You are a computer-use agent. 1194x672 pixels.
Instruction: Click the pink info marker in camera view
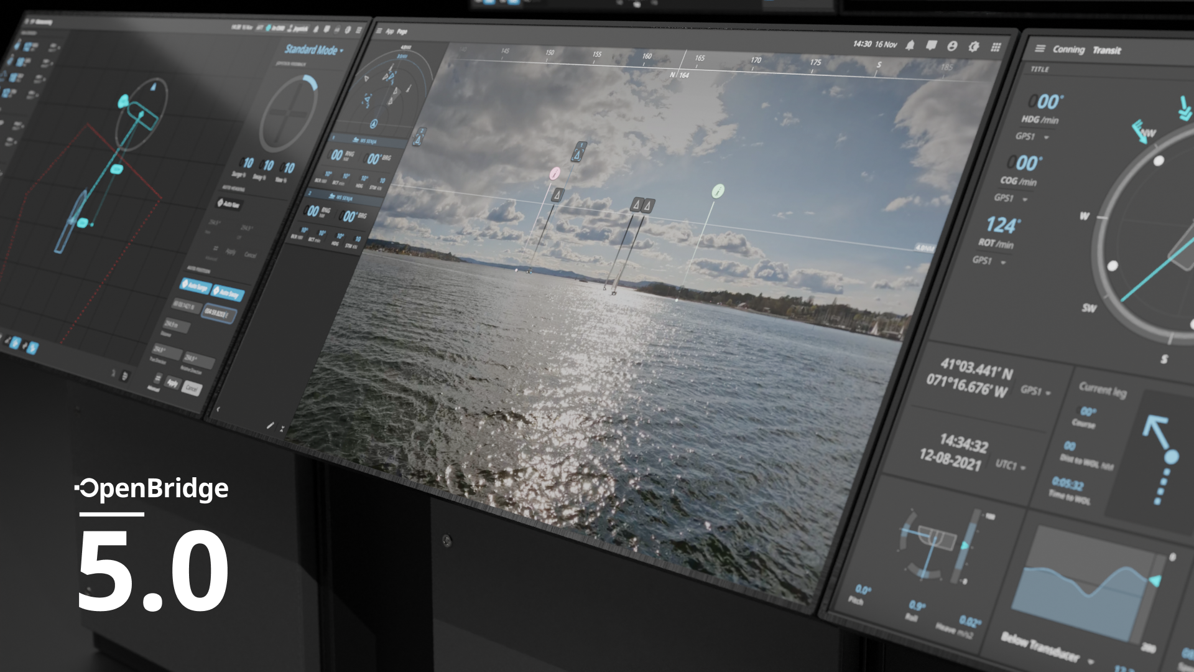click(555, 173)
